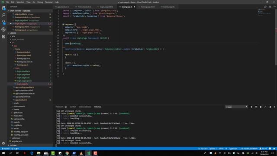Screen dimensions: 277x156
Task: Switch to the Debug Console panel tab
Action: tap(85, 107)
